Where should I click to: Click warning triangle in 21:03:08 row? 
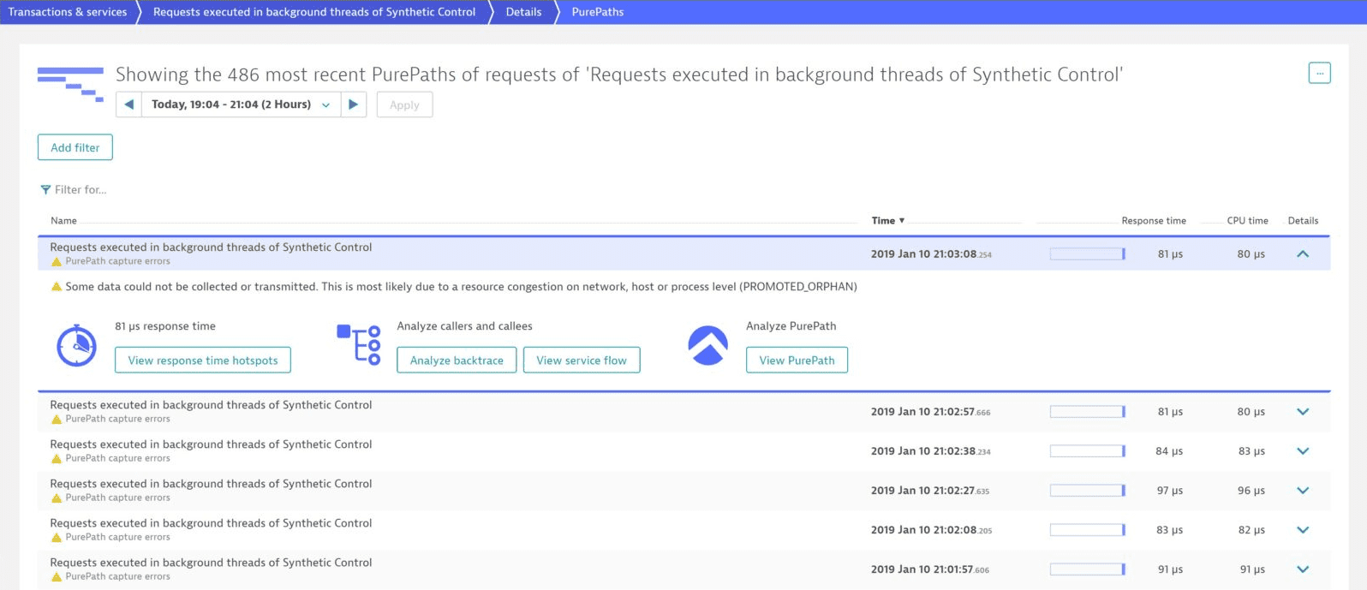(57, 262)
